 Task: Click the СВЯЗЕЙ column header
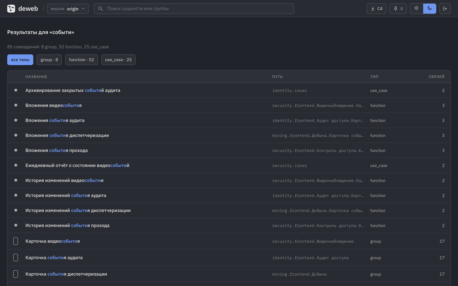(437, 77)
